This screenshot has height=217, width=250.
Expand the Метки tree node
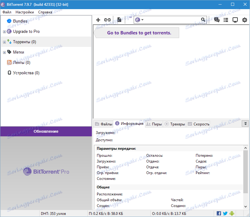[x=5, y=52]
